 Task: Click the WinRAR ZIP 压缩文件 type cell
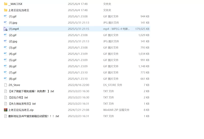coord(116,110)
